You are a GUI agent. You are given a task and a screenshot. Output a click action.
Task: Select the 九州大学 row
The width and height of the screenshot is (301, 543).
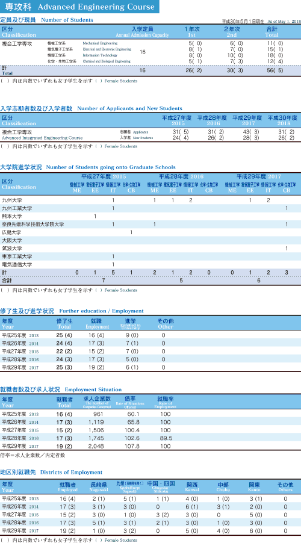pos(150,200)
